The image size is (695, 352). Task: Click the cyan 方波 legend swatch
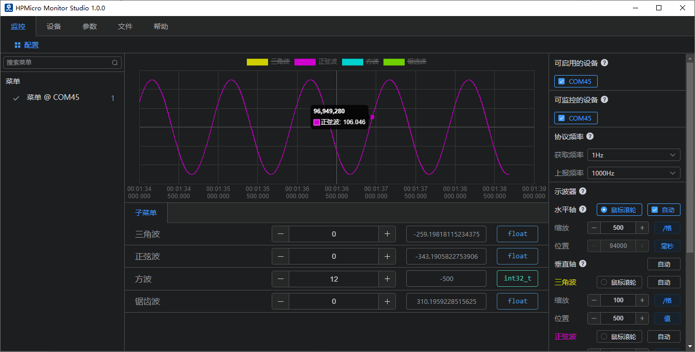352,62
